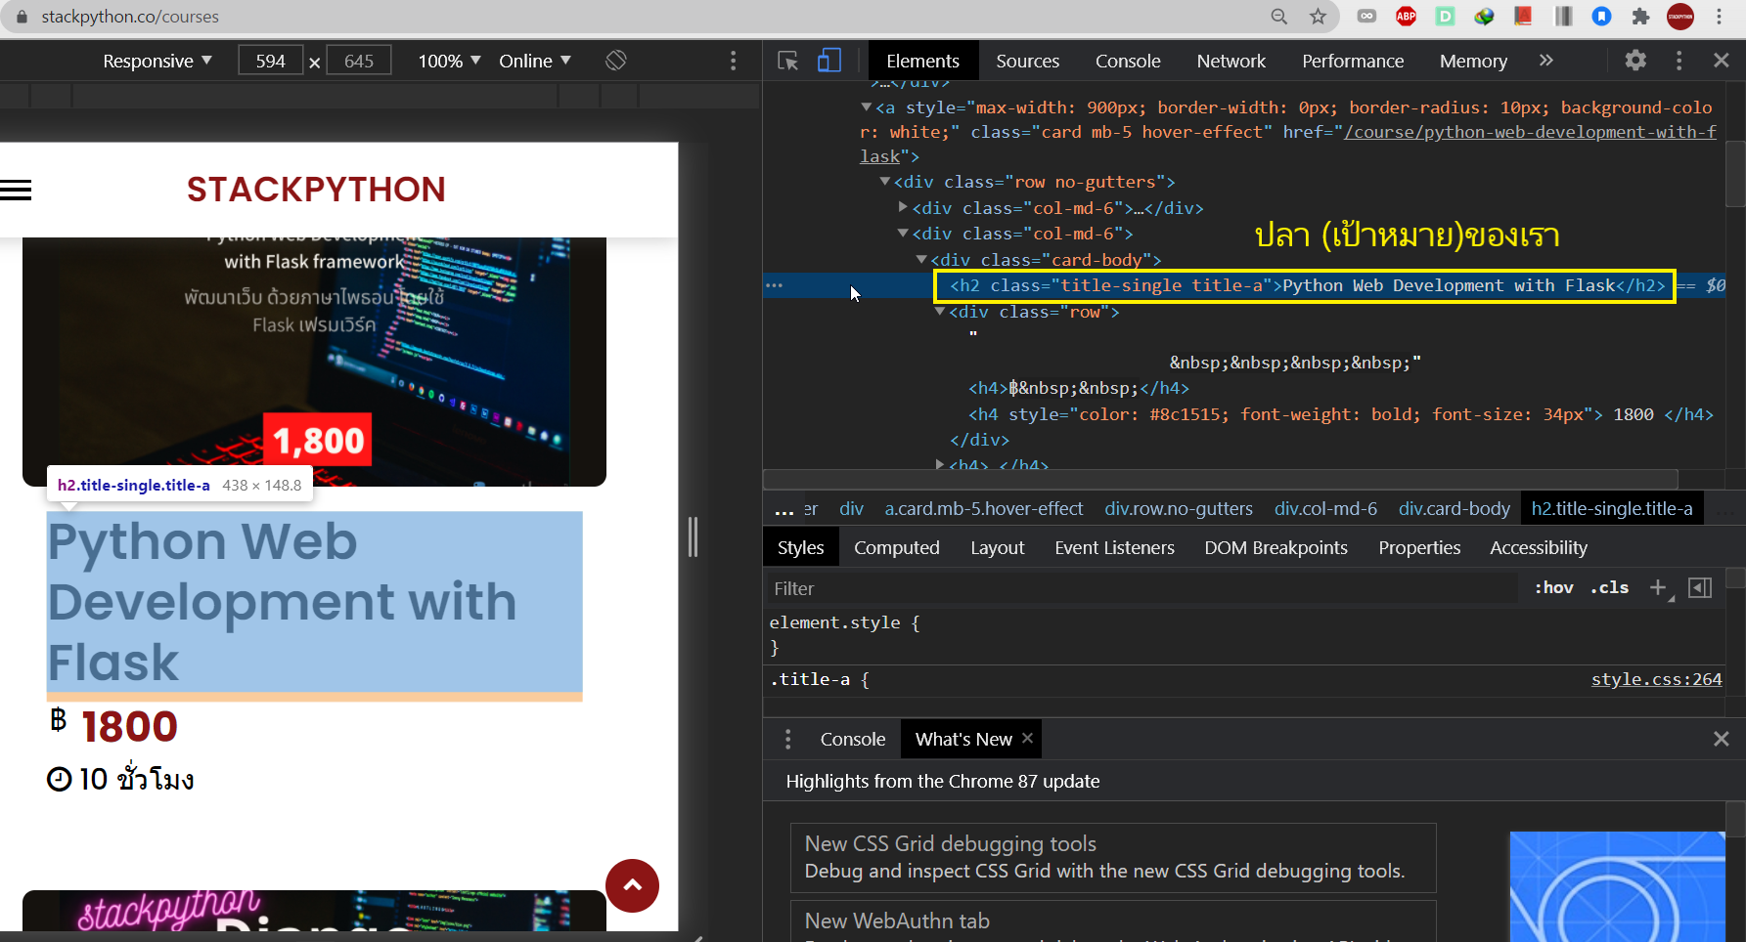Open the website hamburger menu
The width and height of the screenshot is (1746, 942).
tap(16, 191)
